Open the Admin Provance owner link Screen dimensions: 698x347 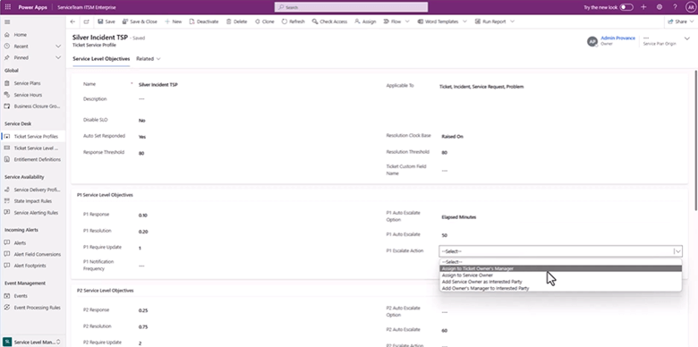pyautogui.click(x=617, y=38)
